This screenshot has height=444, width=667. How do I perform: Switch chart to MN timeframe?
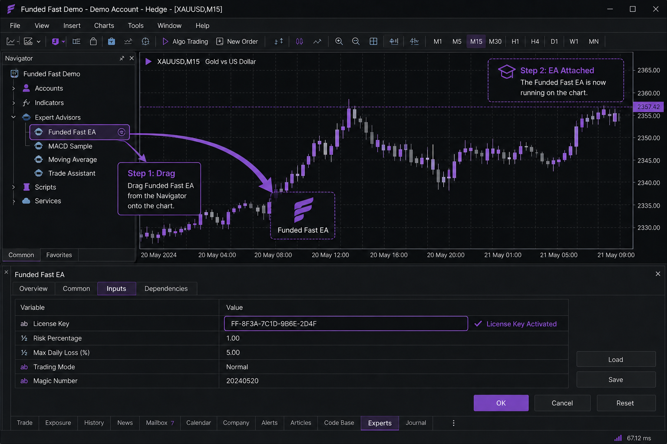(594, 42)
